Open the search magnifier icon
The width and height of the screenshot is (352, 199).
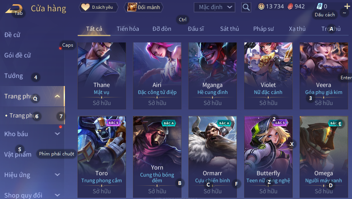246,8
